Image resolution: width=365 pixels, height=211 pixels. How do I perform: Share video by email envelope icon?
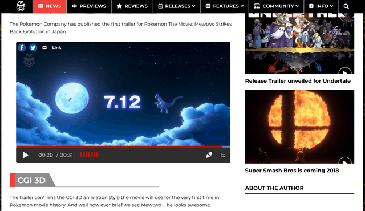44,48
